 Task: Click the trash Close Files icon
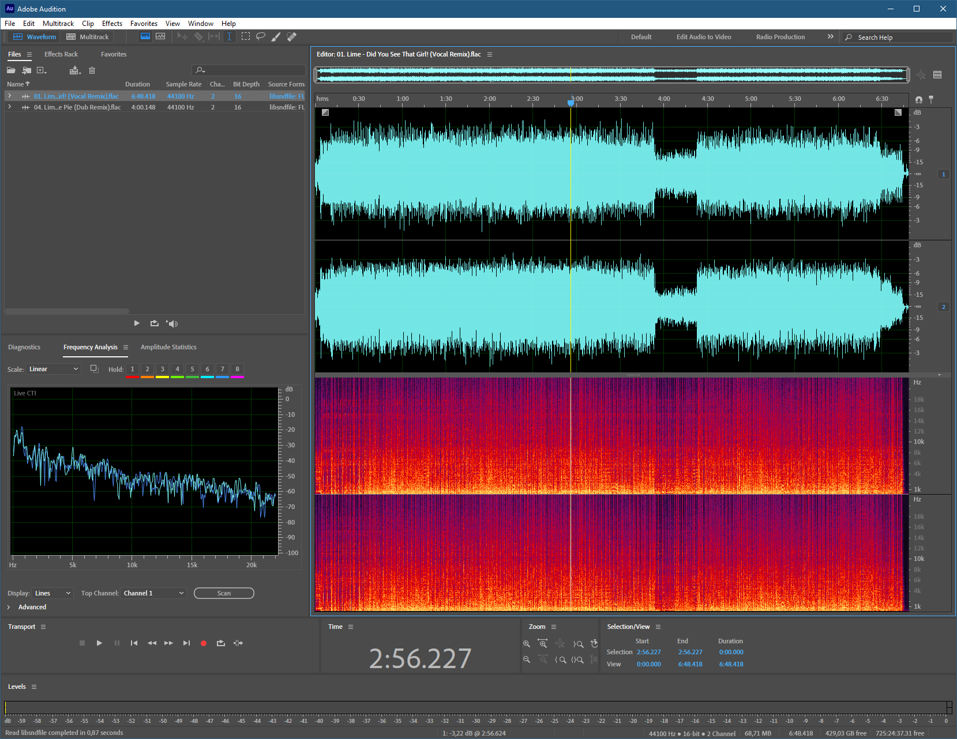point(92,70)
